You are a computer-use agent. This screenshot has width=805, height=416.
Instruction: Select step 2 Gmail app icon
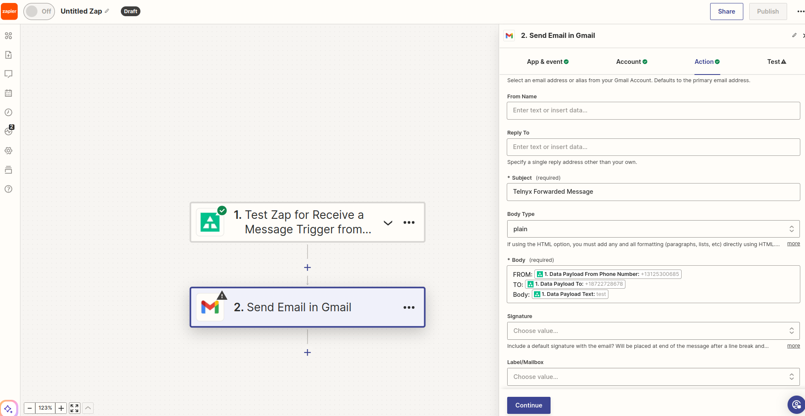point(210,307)
